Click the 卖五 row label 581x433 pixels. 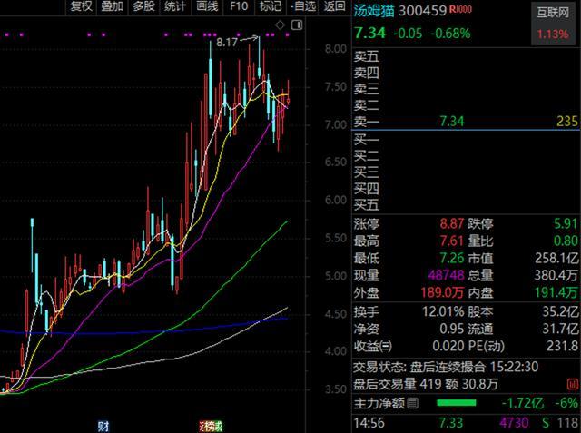click(x=366, y=56)
